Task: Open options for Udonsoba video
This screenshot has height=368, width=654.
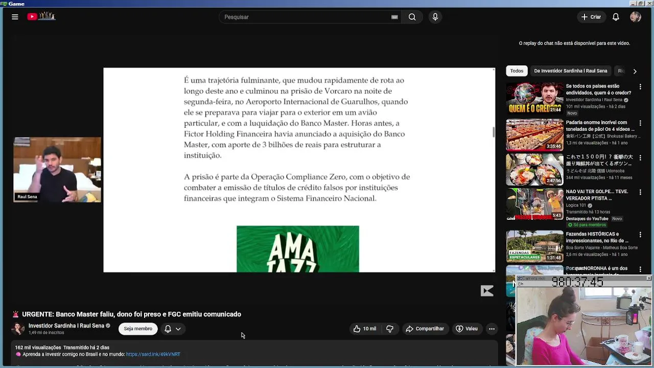Action: [x=640, y=158]
